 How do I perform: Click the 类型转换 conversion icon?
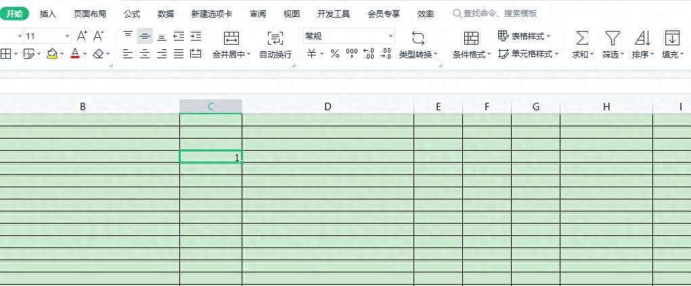(418, 38)
